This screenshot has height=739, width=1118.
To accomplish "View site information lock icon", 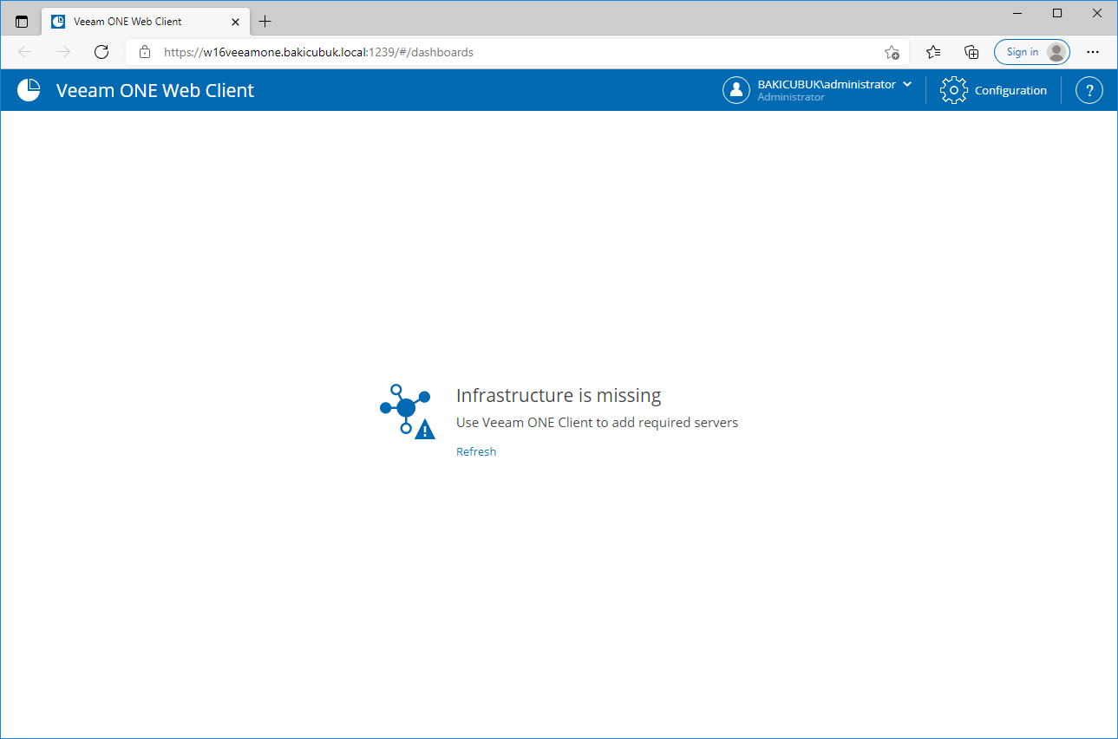I will pyautogui.click(x=145, y=52).
